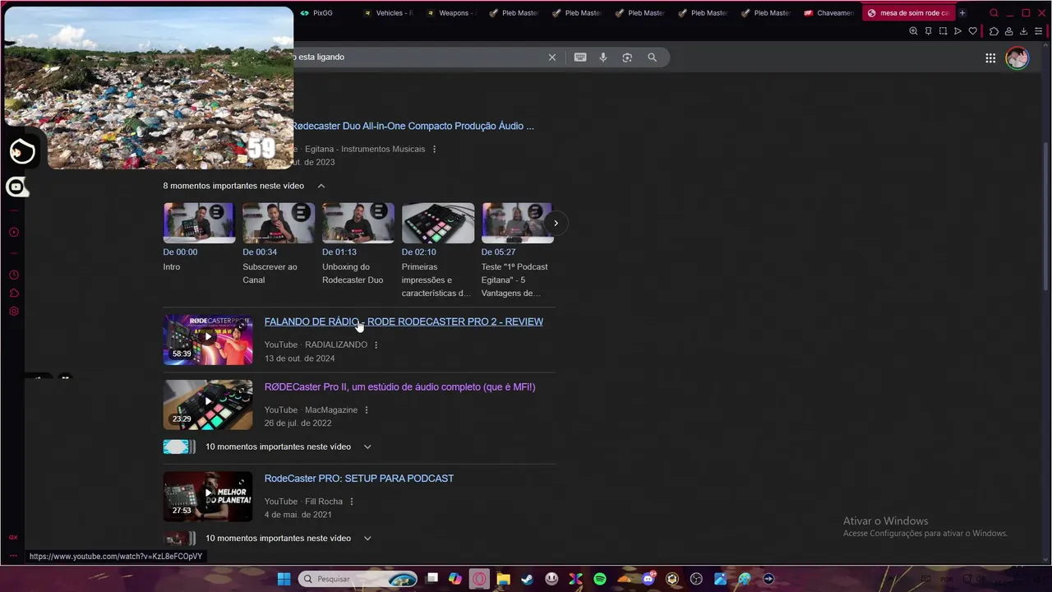Screen dimensions: 1052x592
Task: Open Spotify from the taskbar
Action: [x=600, y=579]
